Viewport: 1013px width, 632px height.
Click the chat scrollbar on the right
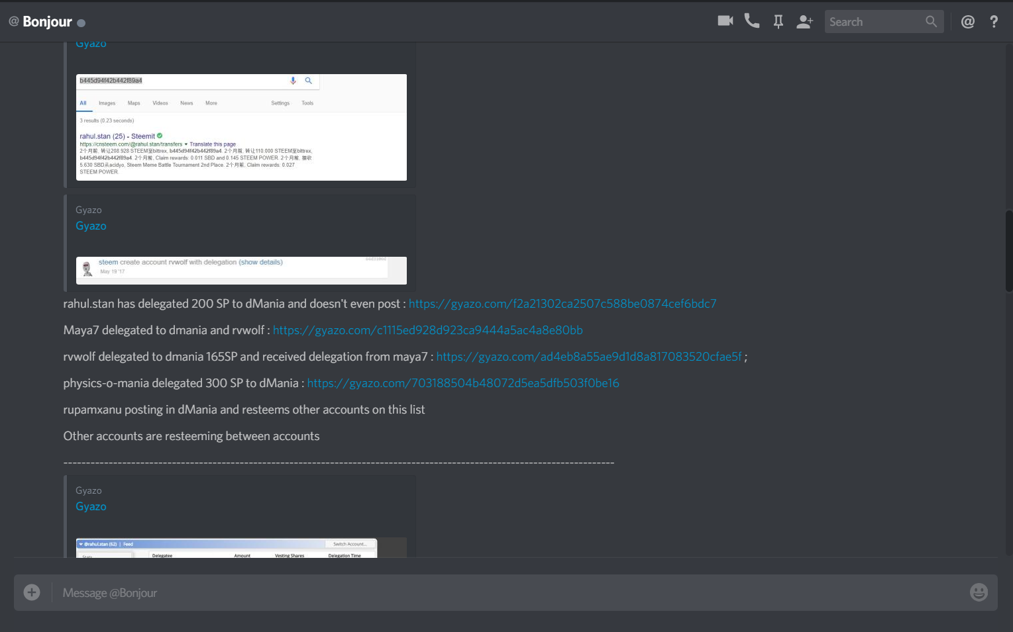pos(1008,251)
